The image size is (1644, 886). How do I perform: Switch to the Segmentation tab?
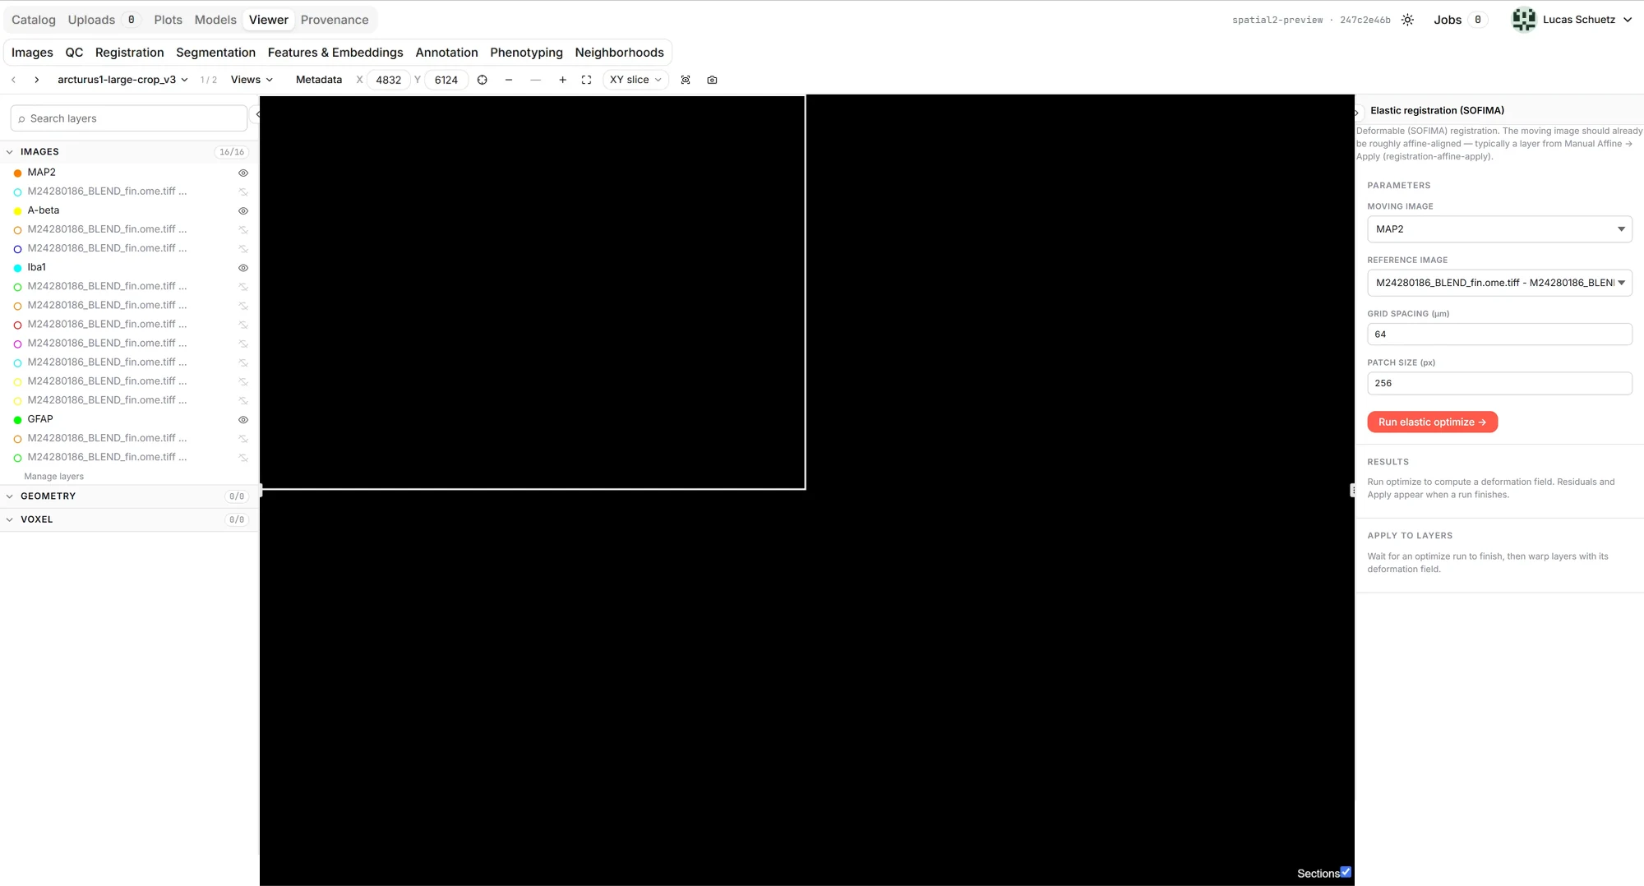pos(215,53)
